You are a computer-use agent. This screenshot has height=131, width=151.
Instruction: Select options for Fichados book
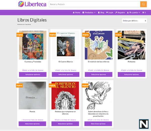[131, 74]
